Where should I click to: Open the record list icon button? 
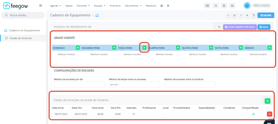pos(234,15)
